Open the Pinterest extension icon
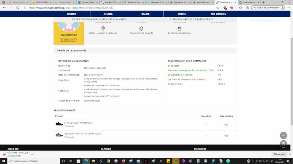Viewport: 293px width, 164px height. point(232,8)
